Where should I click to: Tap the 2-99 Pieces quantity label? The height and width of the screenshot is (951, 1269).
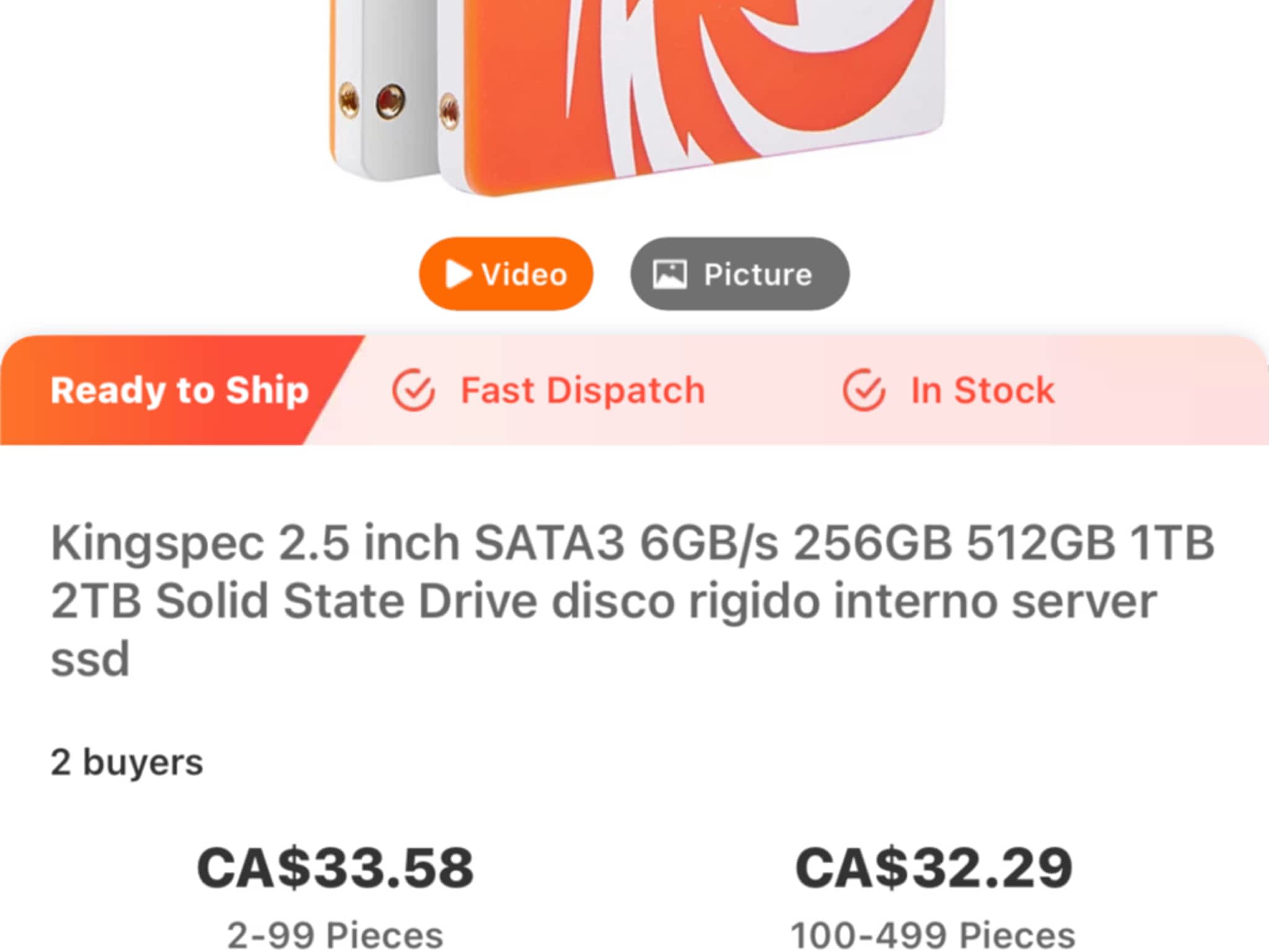pyautogui.click(x=335, y=935)
